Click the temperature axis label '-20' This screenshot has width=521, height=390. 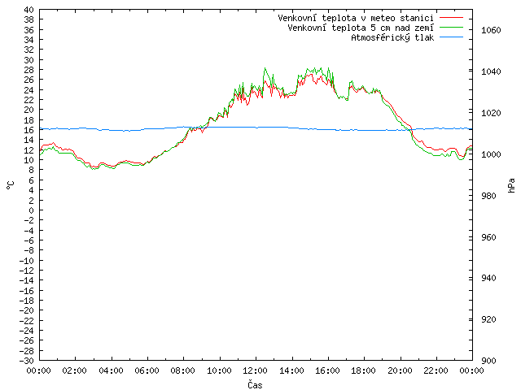[x=27, y=310]
